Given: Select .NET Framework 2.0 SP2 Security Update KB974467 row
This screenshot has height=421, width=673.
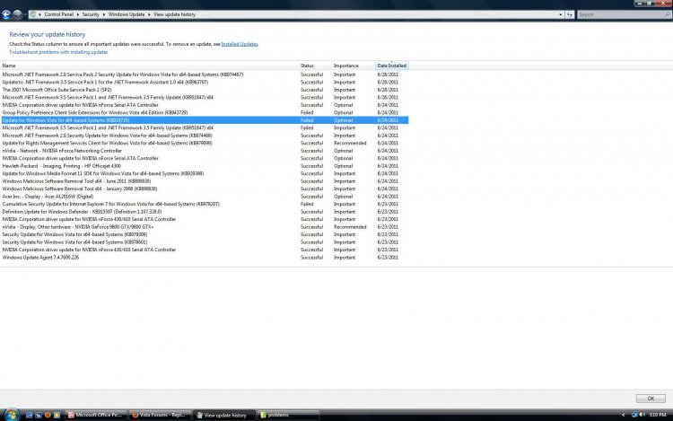Looking at the screenshot, I should pos(205,75).
